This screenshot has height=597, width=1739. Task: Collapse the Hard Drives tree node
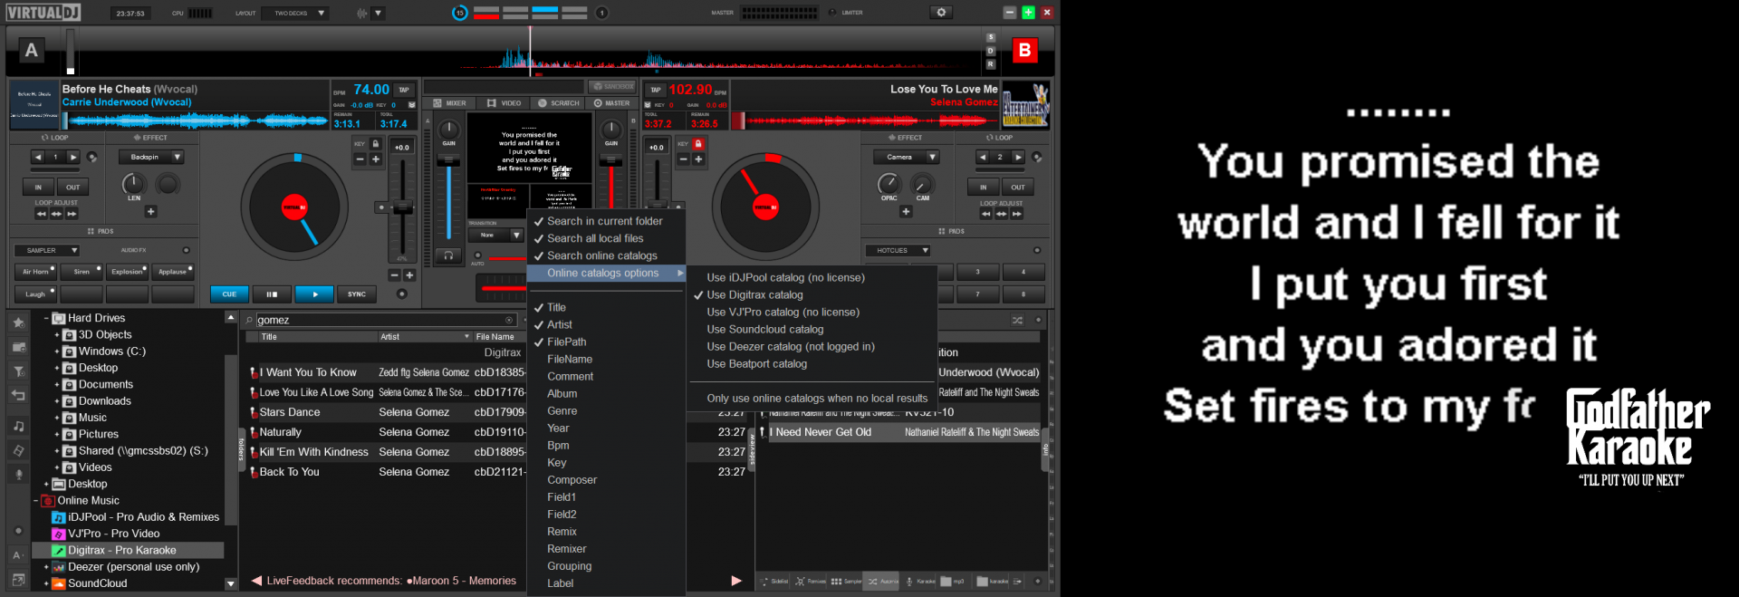coord(46,318)
